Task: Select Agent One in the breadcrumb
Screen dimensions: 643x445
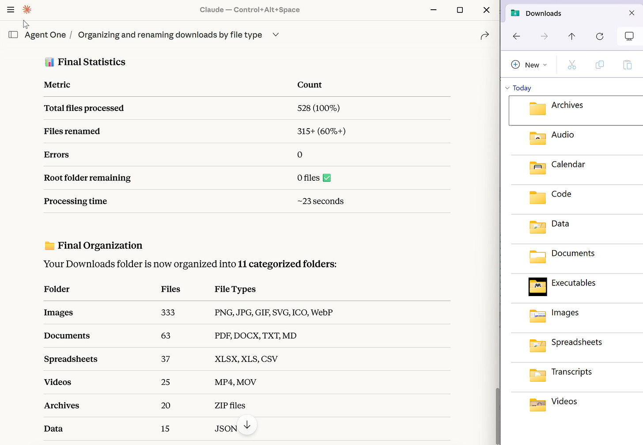Action: pos(45,34)
